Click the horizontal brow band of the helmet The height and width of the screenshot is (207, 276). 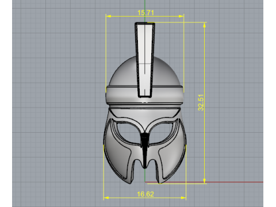coord(145,95)
